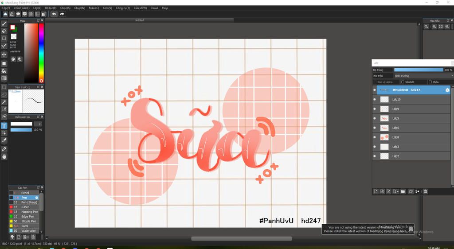Select the Lasso tool
The width and height of the screenshot is (454, 249).
(x=4, y=94)
